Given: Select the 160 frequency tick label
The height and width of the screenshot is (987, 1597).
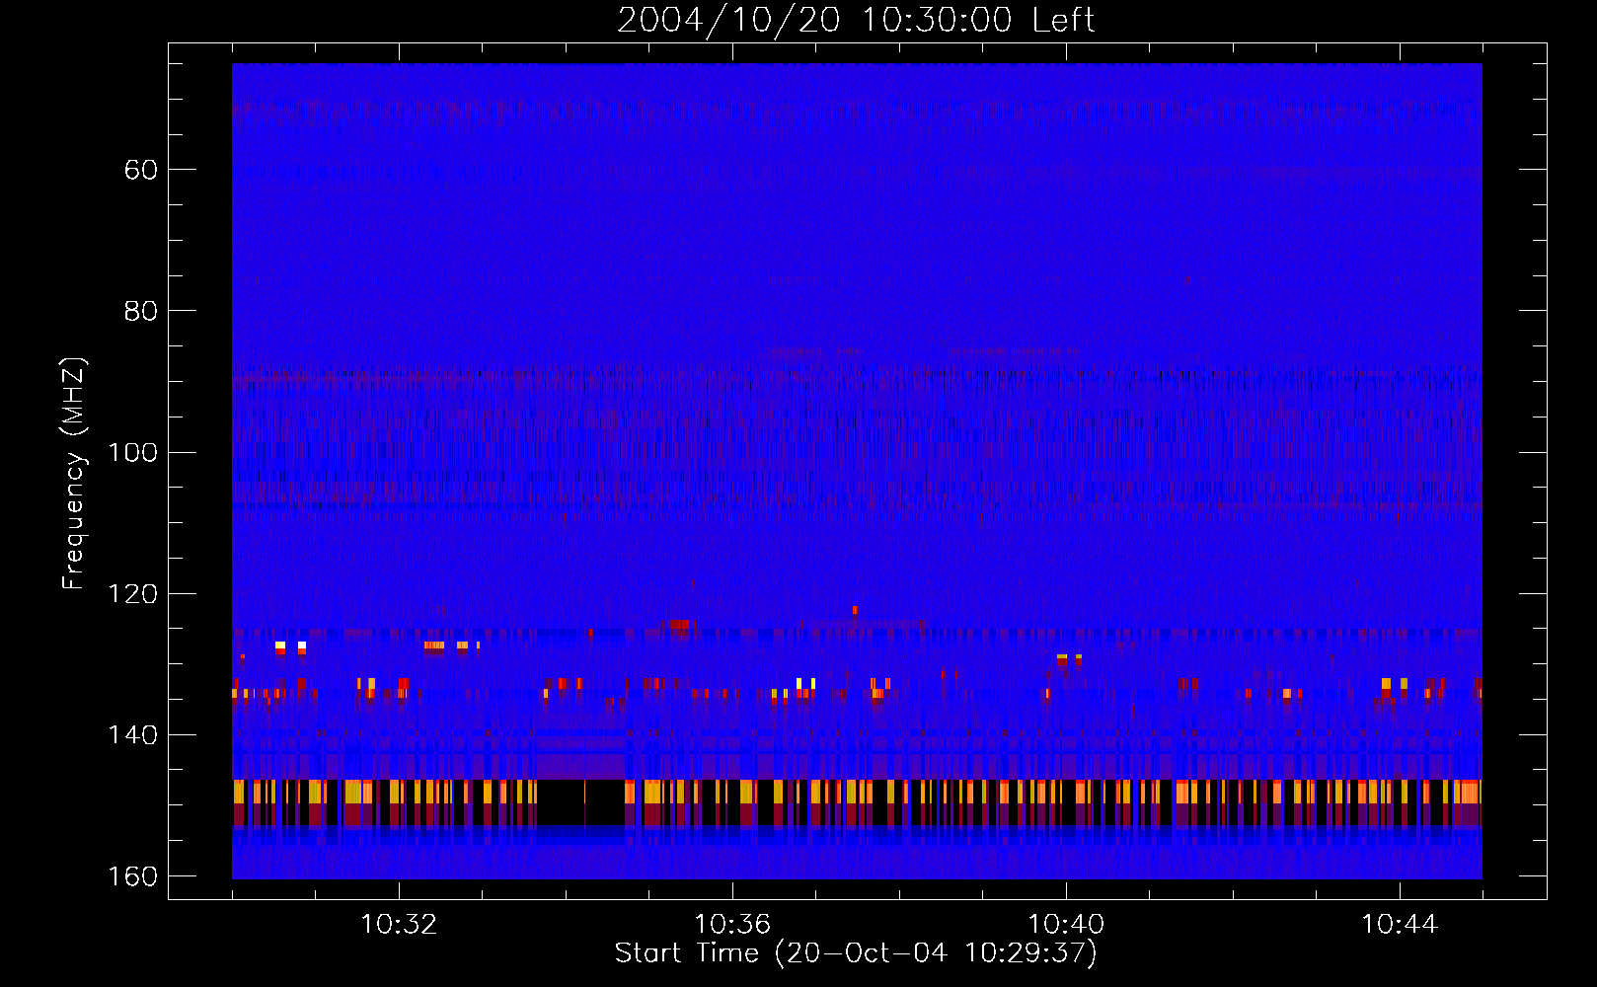Looking at the screenshot, I should tap(132, 876).
